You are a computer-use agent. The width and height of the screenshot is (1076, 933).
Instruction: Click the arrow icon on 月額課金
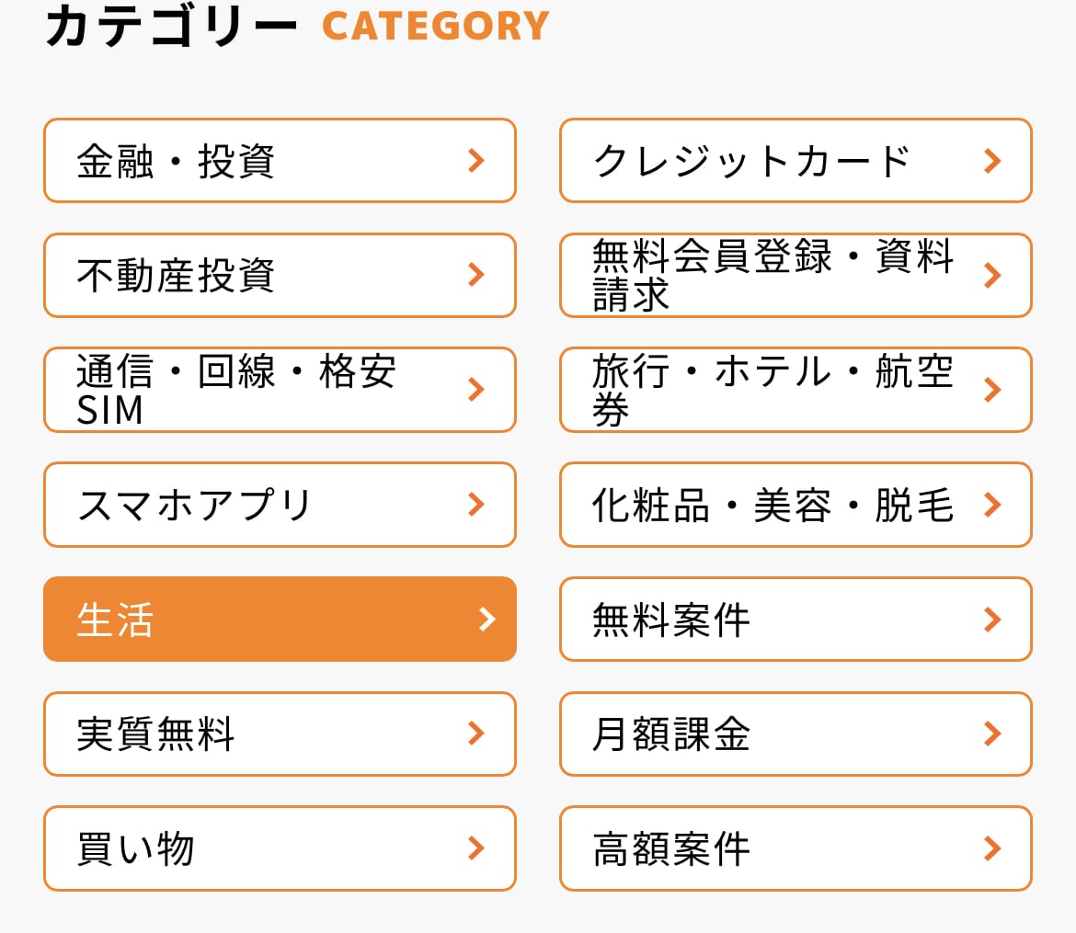[x=991, y=734]
